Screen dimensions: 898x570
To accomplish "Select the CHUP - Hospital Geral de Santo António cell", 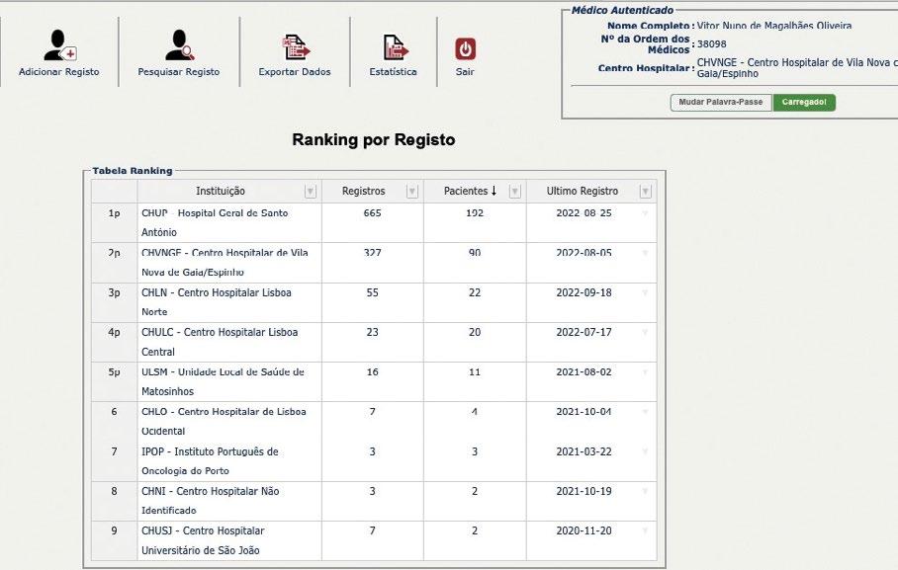I will click(229, 222).
